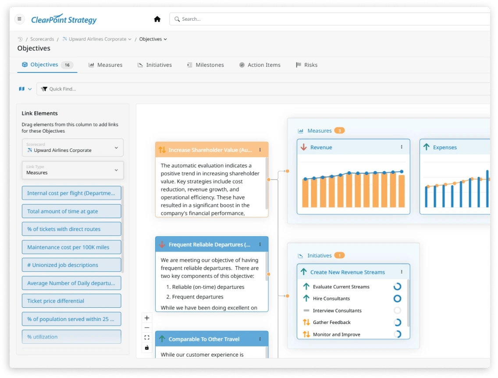Expand the view selector chevron
The width and height of the screenshot is (498, 378).
[x=30, y=89]
